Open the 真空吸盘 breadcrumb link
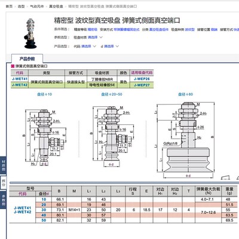Screen dimensions: 239x239 click(56, 7)
